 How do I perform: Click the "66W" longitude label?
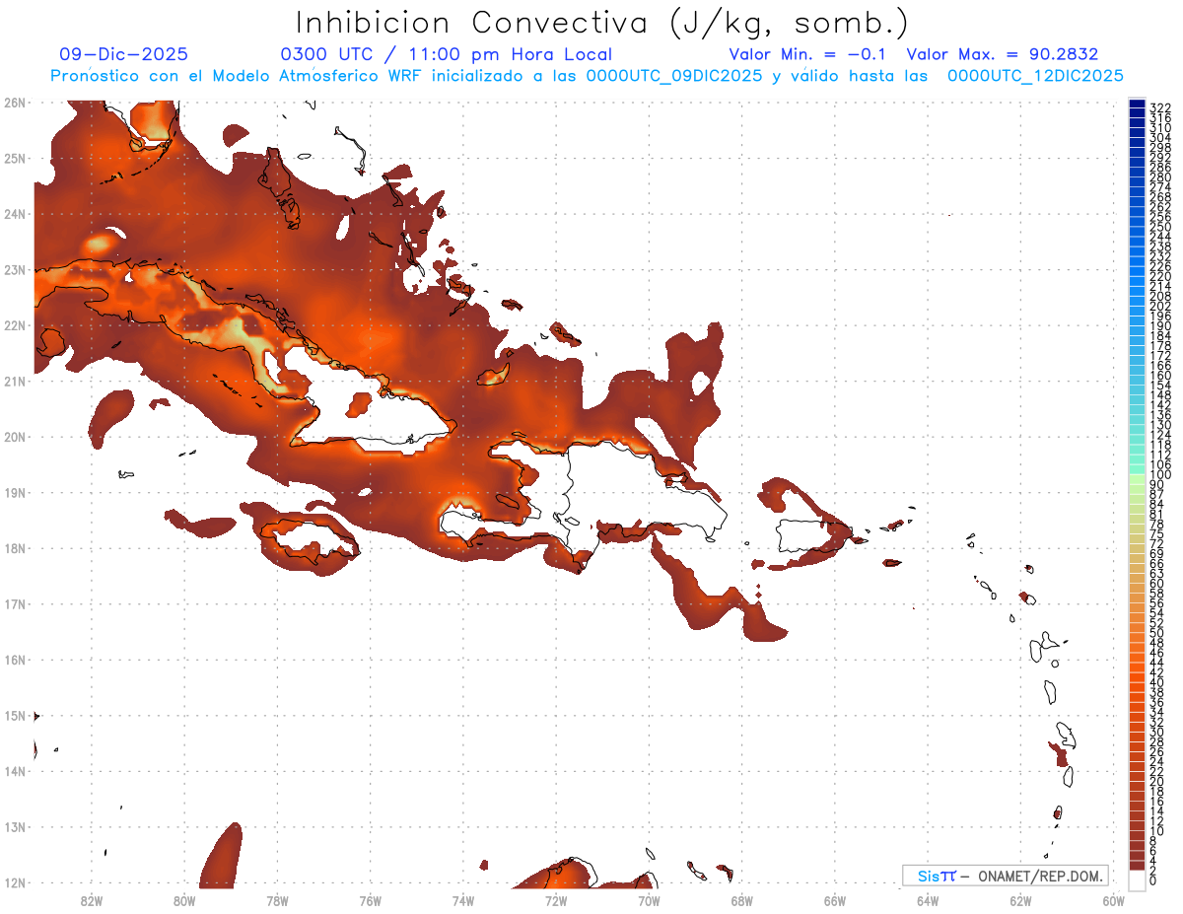pyautogui.click(x=835, y=899)
